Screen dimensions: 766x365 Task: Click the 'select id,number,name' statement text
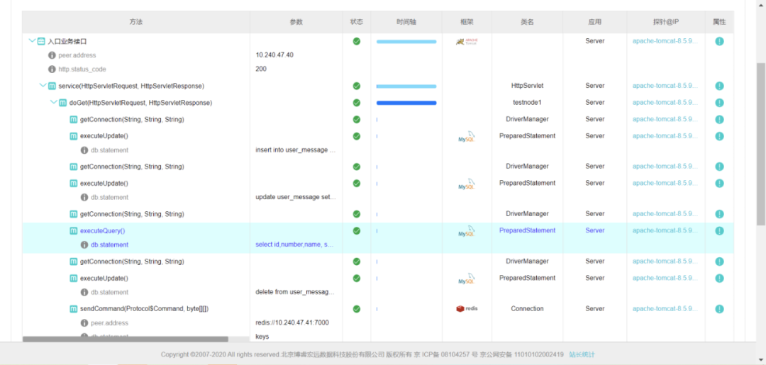pyautogui.click(x=294, y=245)
